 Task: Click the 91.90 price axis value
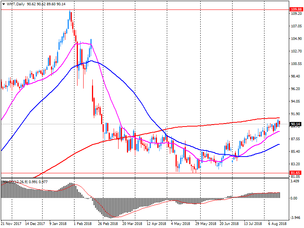point(296,114)
